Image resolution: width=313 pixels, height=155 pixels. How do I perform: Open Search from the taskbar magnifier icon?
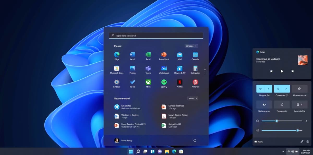click(138, 151)
